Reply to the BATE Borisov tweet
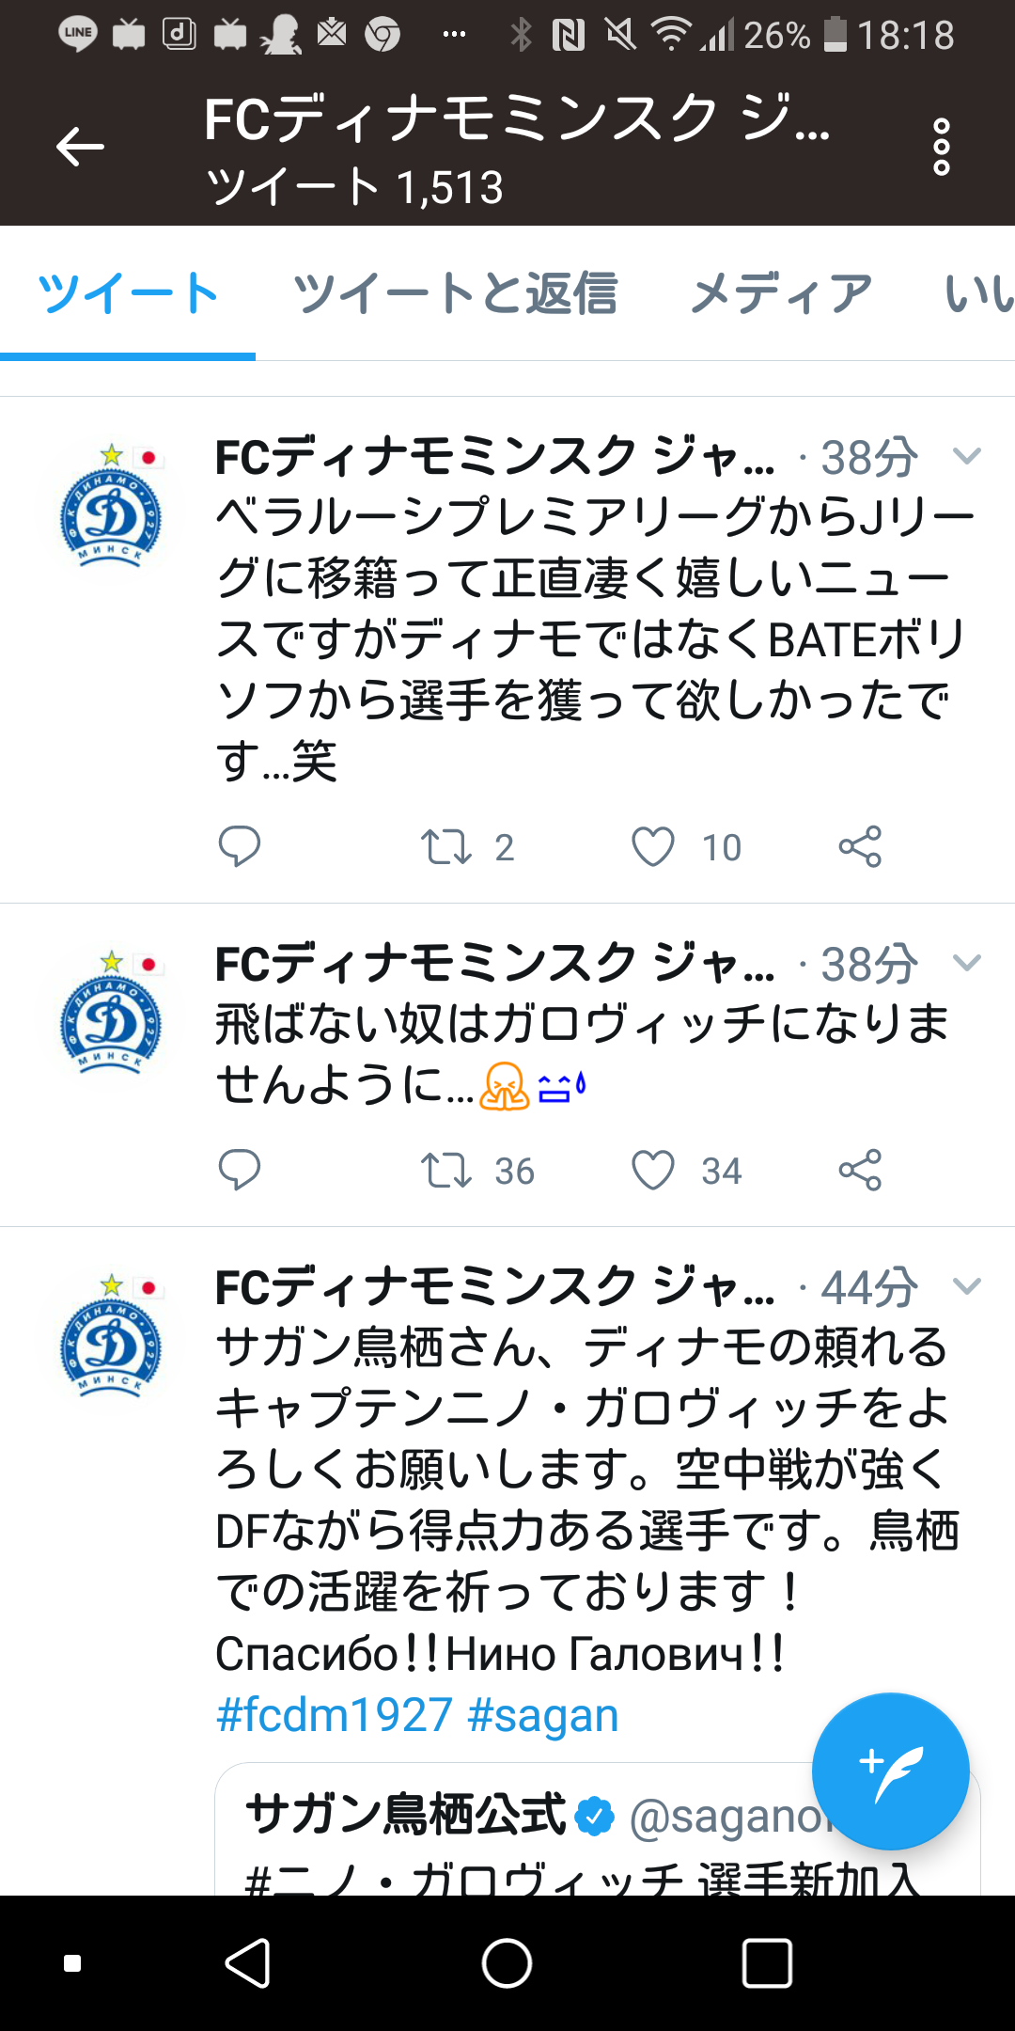Image resolution: width=1015 pixels, height=2031 pixels. [240, 846]
